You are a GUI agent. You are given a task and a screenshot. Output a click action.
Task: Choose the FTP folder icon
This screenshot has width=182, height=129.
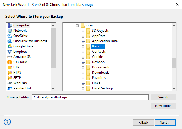(10, 67)
